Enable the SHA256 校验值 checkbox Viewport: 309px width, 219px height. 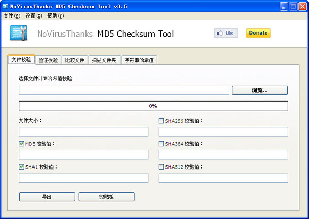[161, 121]
